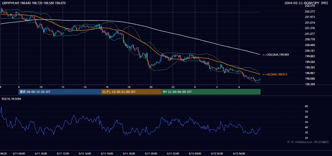The image size is (332, 156).
Task: Click hour tick 10 under price chart
Action: coord(41,87)
